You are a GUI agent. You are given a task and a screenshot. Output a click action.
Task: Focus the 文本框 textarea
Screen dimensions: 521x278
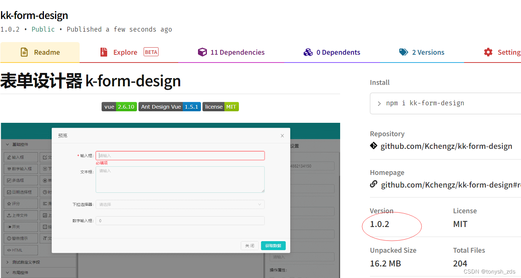pyautogui.click(x=180, y=179)
